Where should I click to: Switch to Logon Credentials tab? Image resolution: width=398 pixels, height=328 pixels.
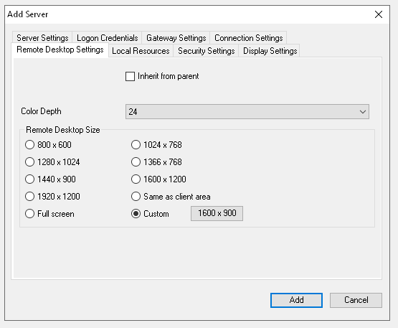pos(107,38)
